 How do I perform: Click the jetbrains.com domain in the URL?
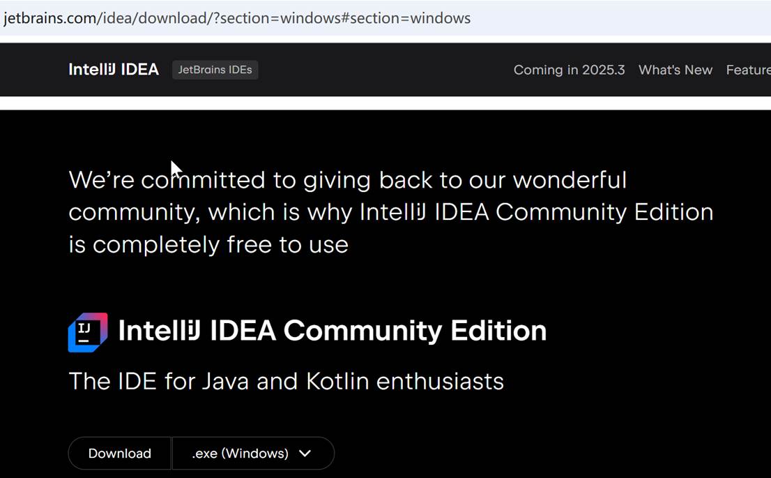pos(49,18)
